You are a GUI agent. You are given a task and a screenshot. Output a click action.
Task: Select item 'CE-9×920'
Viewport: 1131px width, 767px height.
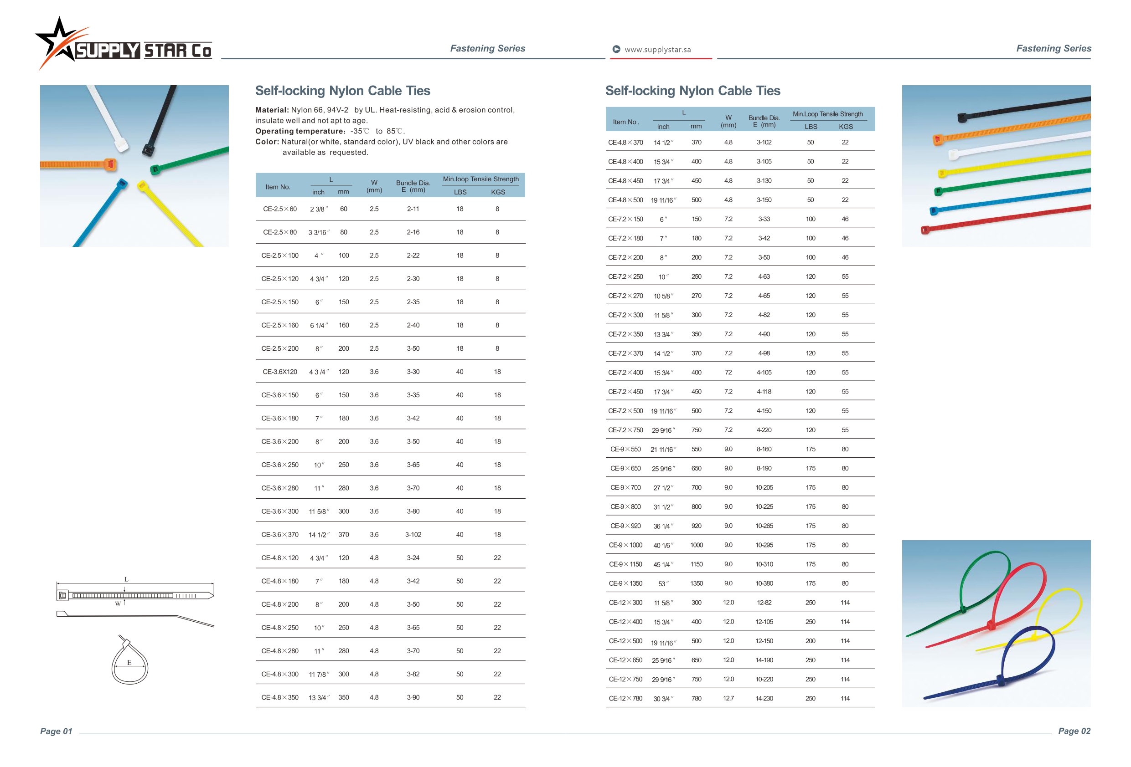pos(625,526)
